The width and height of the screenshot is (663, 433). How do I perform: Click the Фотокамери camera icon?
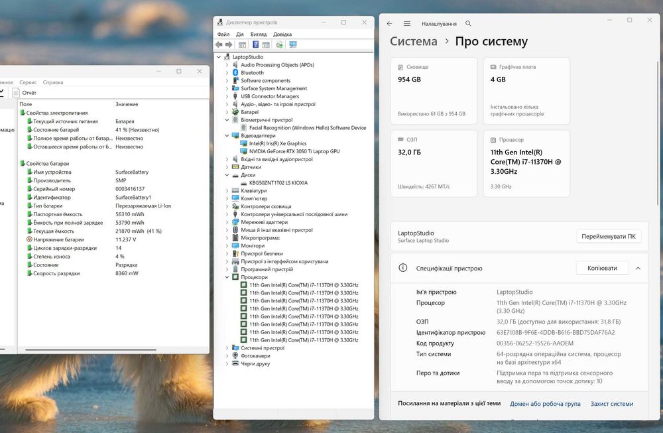(235, 355)
